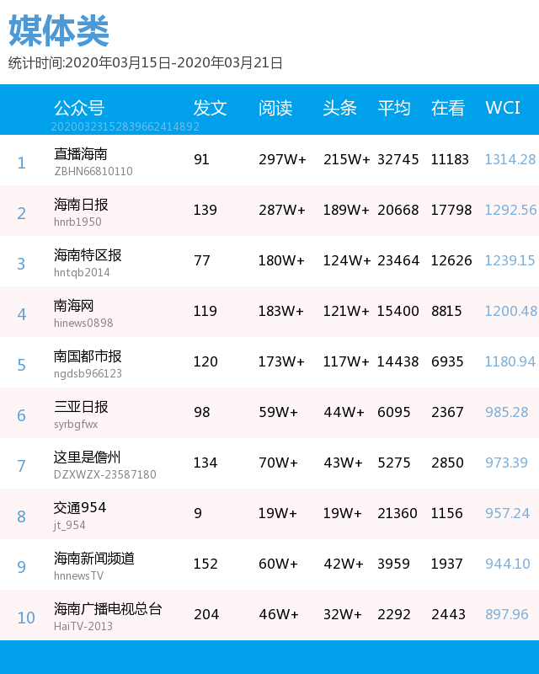Click account ID hnrb1950
The image size is (539, 674).
[x=77, y=222]
